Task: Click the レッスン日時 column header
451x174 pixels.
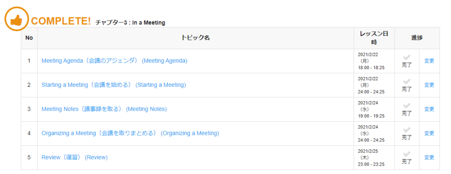Action: (x=374, y=38)
